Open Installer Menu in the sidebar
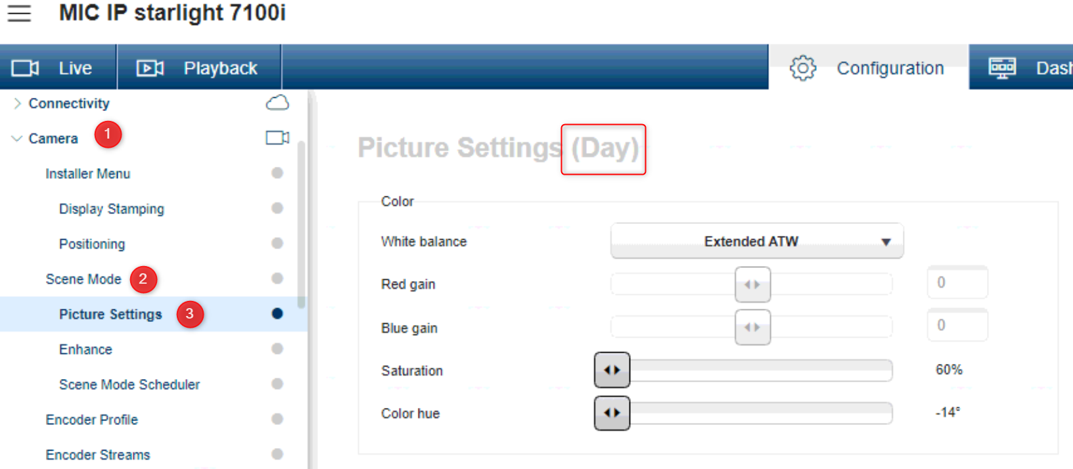This screenshot has width=1073, height=469. (x=88, y=174)
